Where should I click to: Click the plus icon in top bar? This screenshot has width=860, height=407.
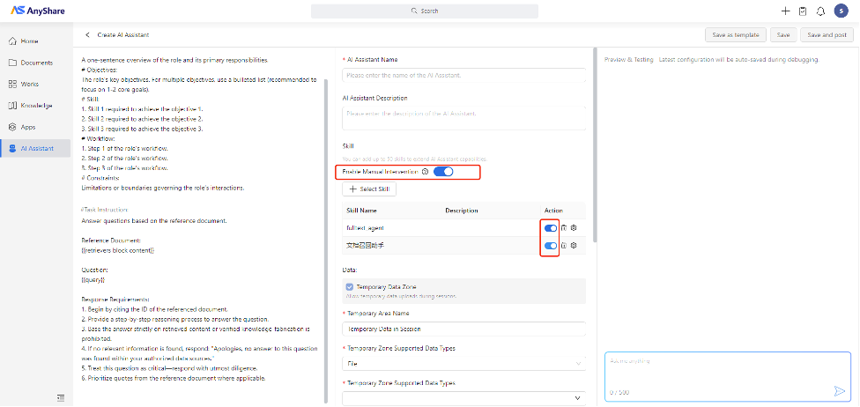point(785,11)
